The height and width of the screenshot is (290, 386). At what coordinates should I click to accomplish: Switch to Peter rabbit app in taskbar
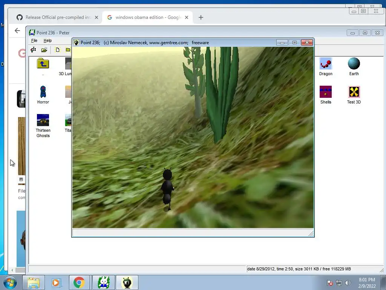[104, 282]
